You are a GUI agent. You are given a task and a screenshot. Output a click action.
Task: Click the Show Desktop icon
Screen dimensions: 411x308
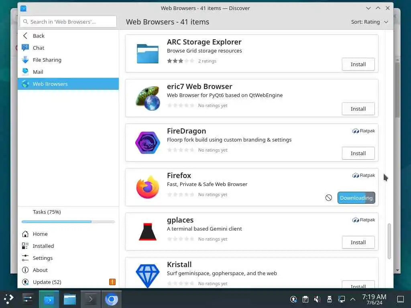(x=401, y=299)
